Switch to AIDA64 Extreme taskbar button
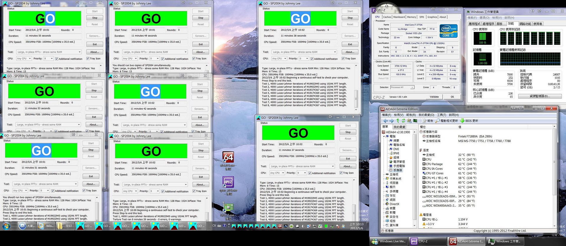 [466, 241]
